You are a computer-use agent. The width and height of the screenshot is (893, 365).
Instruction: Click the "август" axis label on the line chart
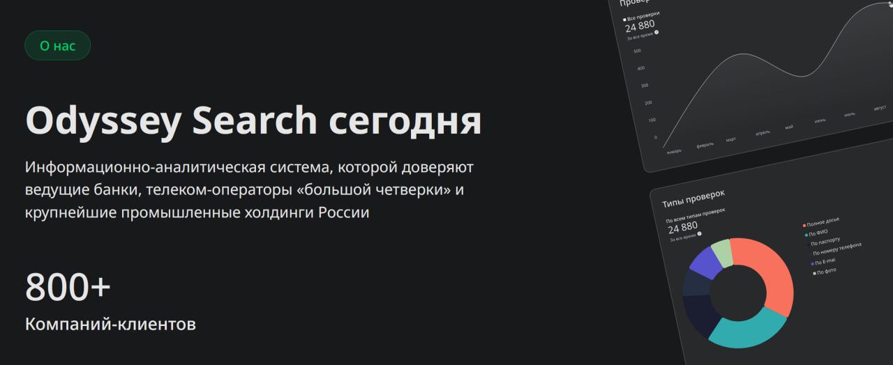[x=880, y=109]
